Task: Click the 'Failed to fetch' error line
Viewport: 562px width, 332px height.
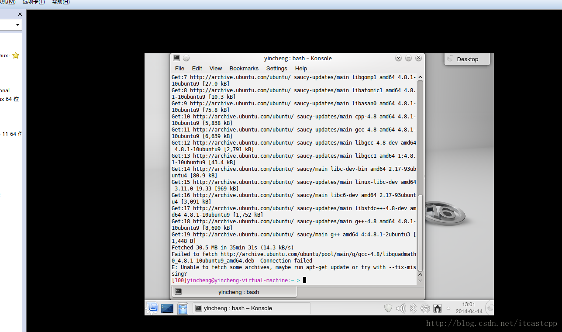Action: tap(294, 257)
